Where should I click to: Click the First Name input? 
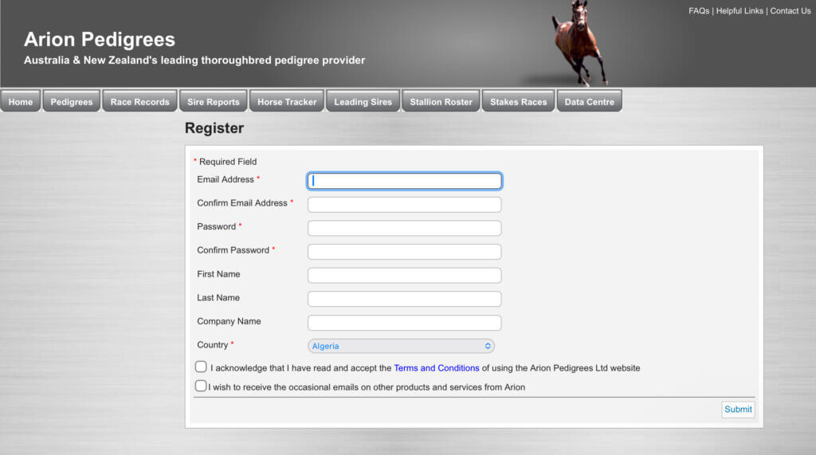404,276
